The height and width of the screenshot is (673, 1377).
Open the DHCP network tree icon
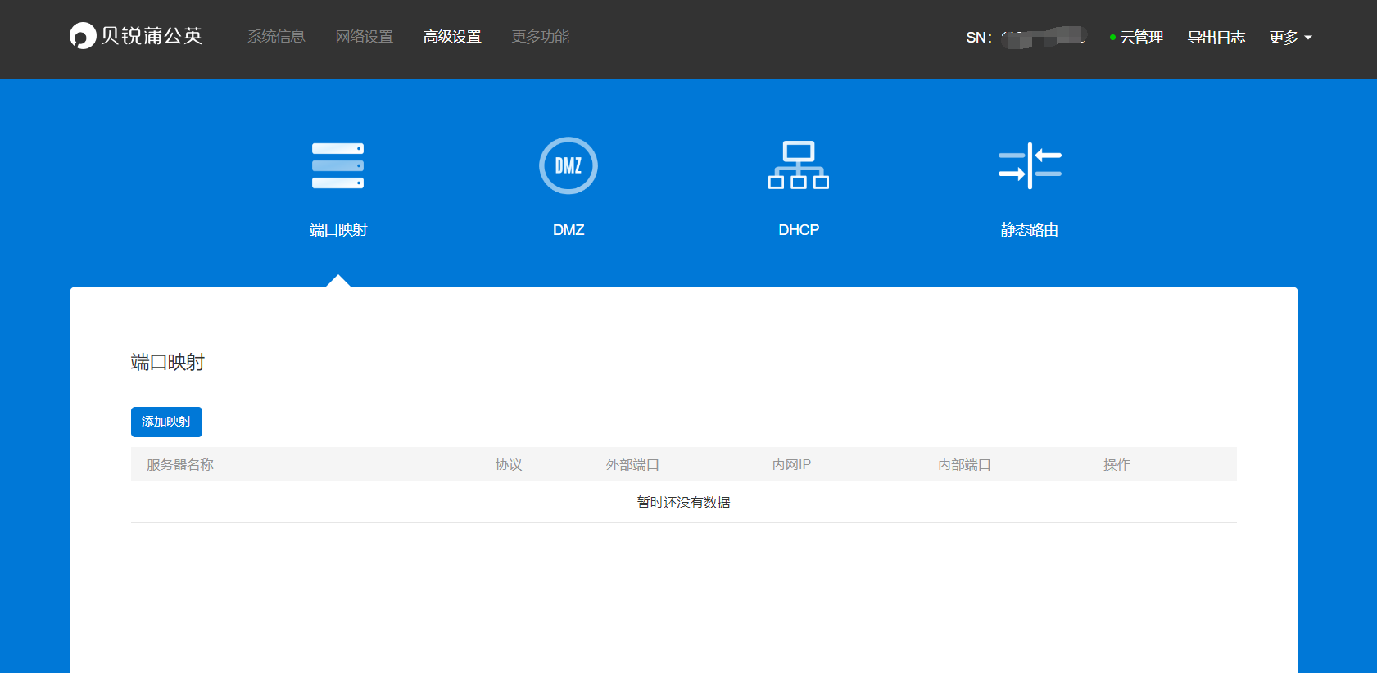[799, 165]
